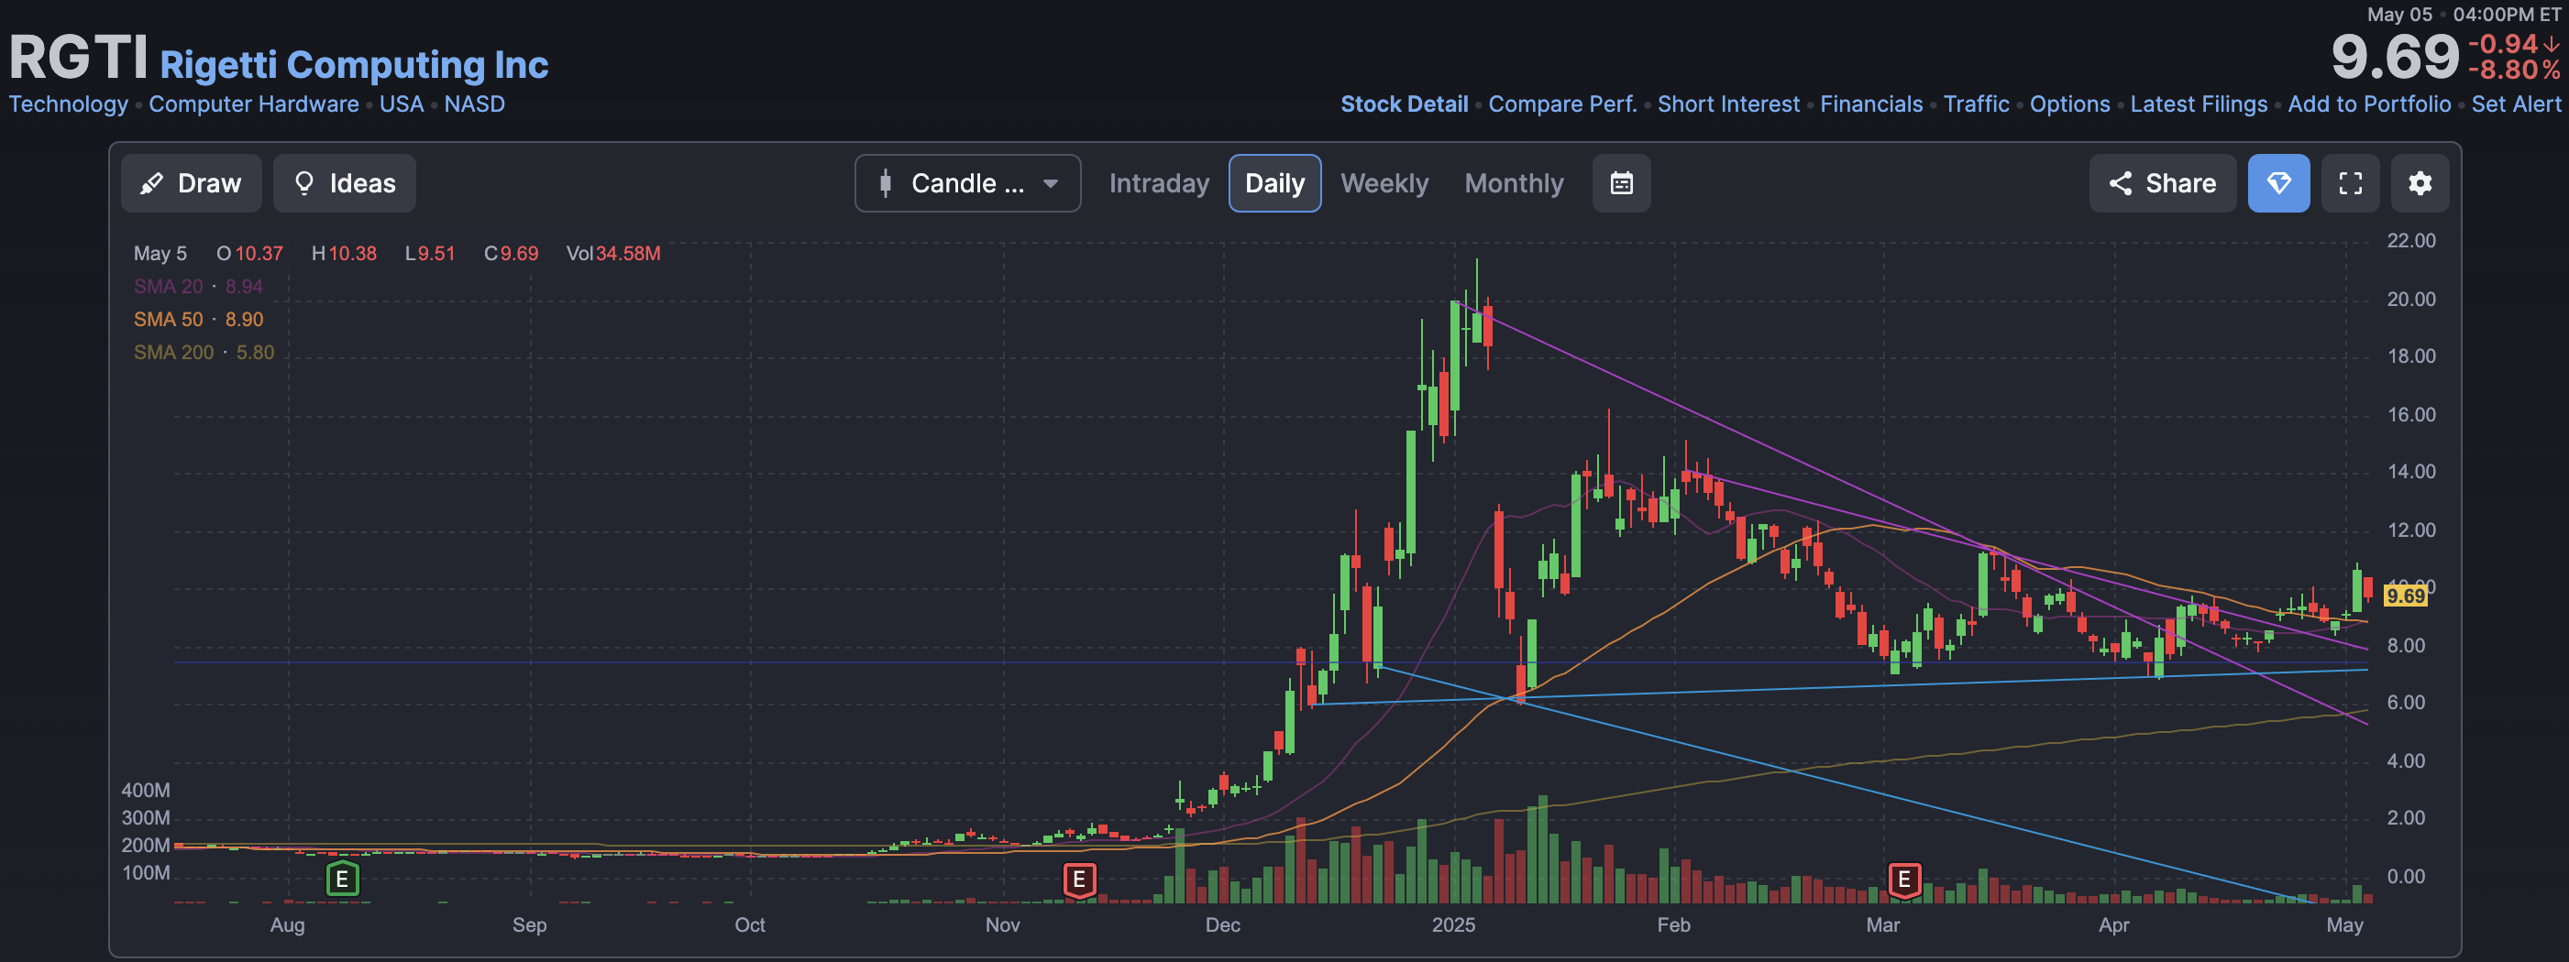
Task: Click the March earnings E marker
Action: (x=1903, y=880)
